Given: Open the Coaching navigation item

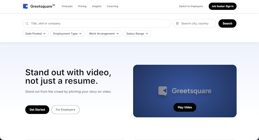Looking at the screenshot, I should pos(113,6).
